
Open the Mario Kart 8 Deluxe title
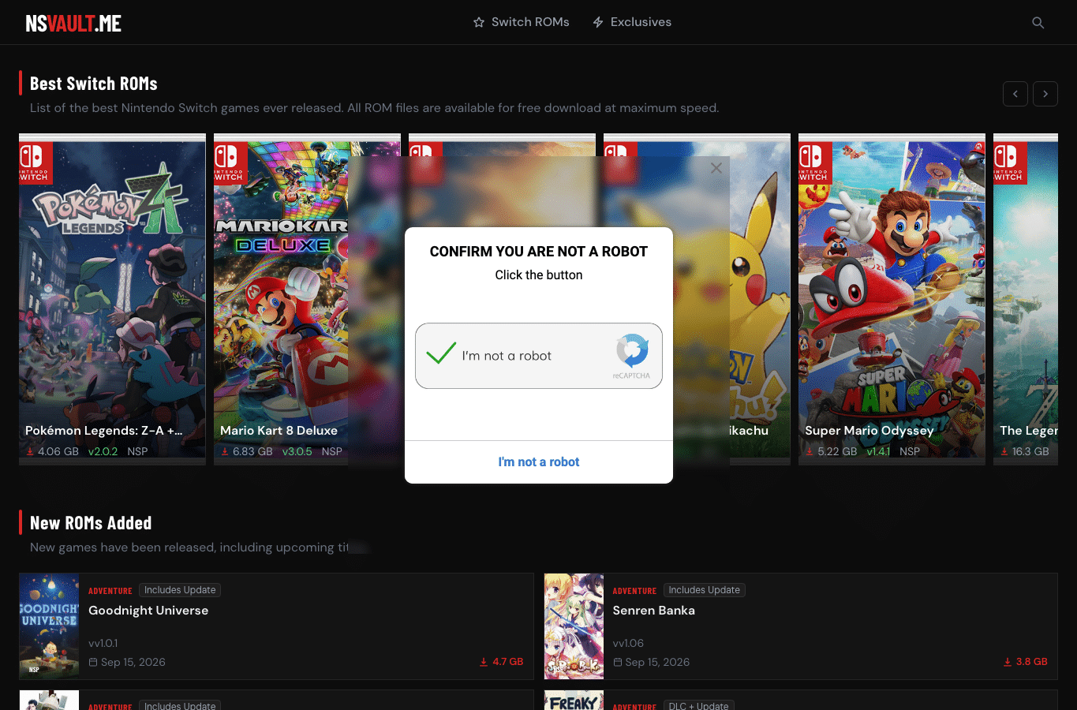pyautogui.click(x=279, y=431)
